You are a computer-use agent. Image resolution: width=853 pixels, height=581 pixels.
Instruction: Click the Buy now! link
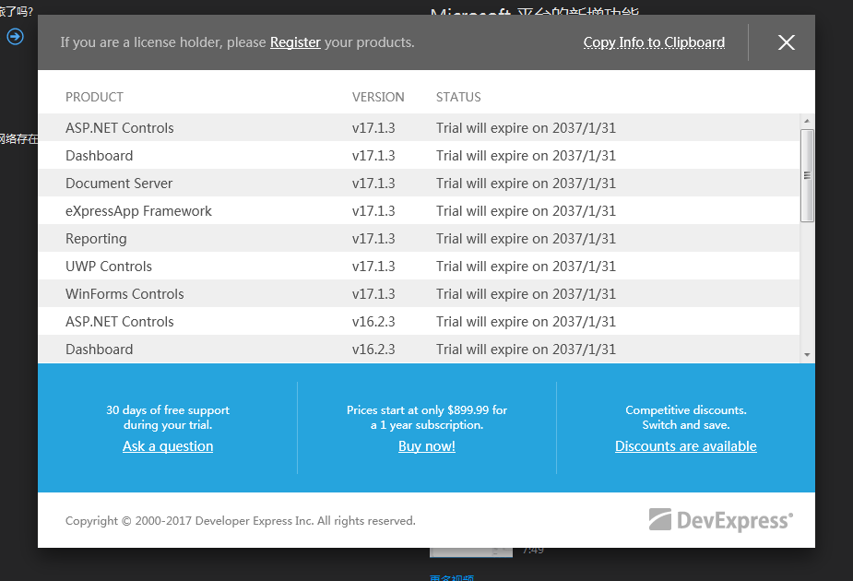(x=427, y=446)
